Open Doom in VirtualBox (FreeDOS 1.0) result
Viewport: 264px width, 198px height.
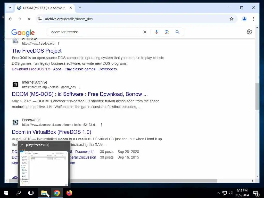[x=52, y=132]
